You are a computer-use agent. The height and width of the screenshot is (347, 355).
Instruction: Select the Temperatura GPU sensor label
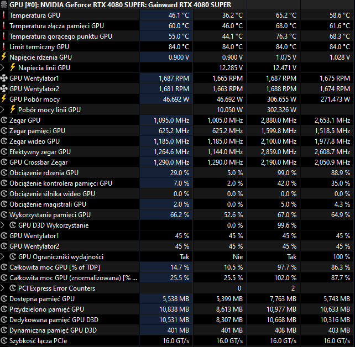coord(35,15)
